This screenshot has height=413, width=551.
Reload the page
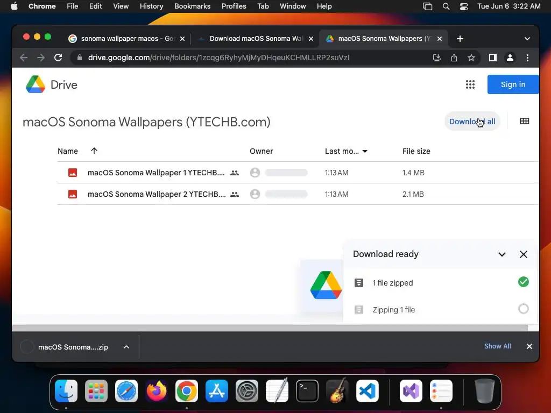point(58,58)
